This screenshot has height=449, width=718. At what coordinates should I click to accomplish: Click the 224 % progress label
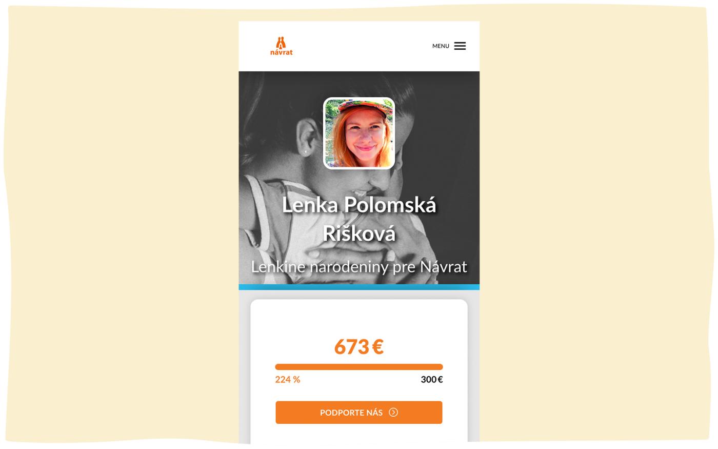288,380
